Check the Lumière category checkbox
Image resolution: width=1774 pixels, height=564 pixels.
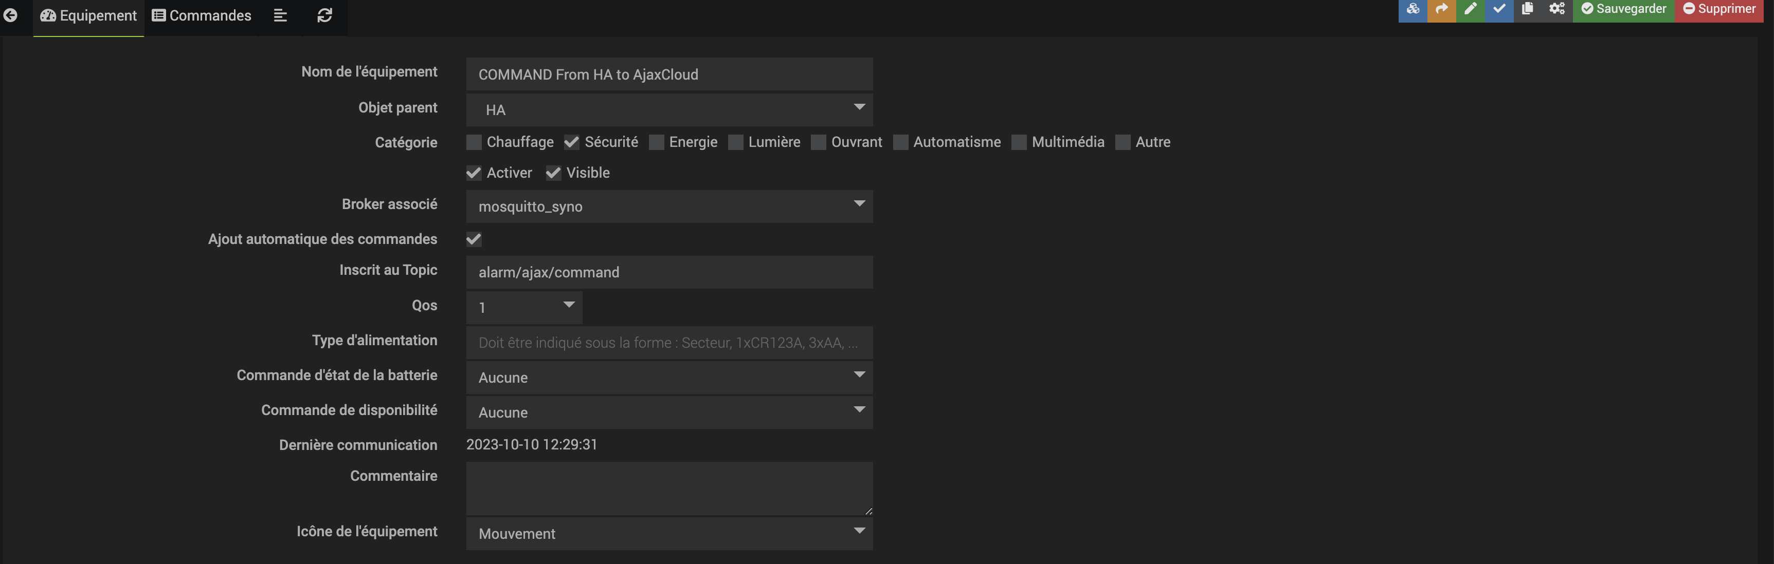735,142
